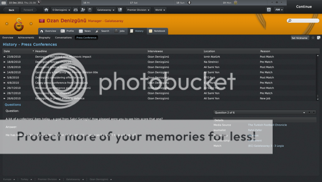
Task: Select the 5/8/2010 offer for Insua row
Action: pos(159,77)
